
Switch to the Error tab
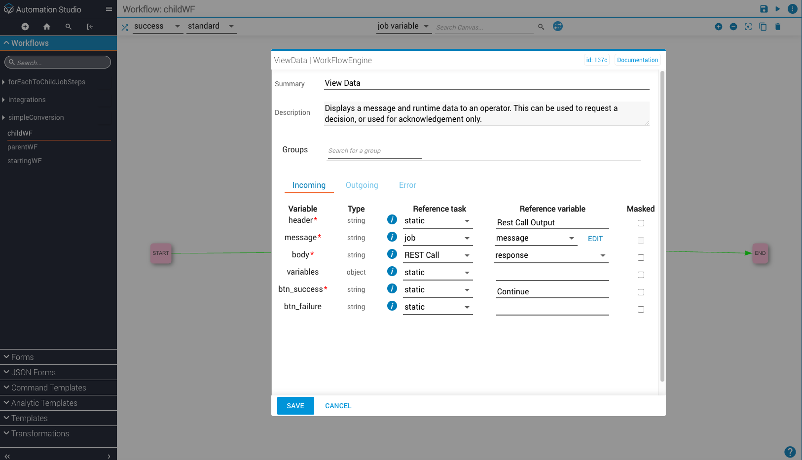[x=407, y=185]
